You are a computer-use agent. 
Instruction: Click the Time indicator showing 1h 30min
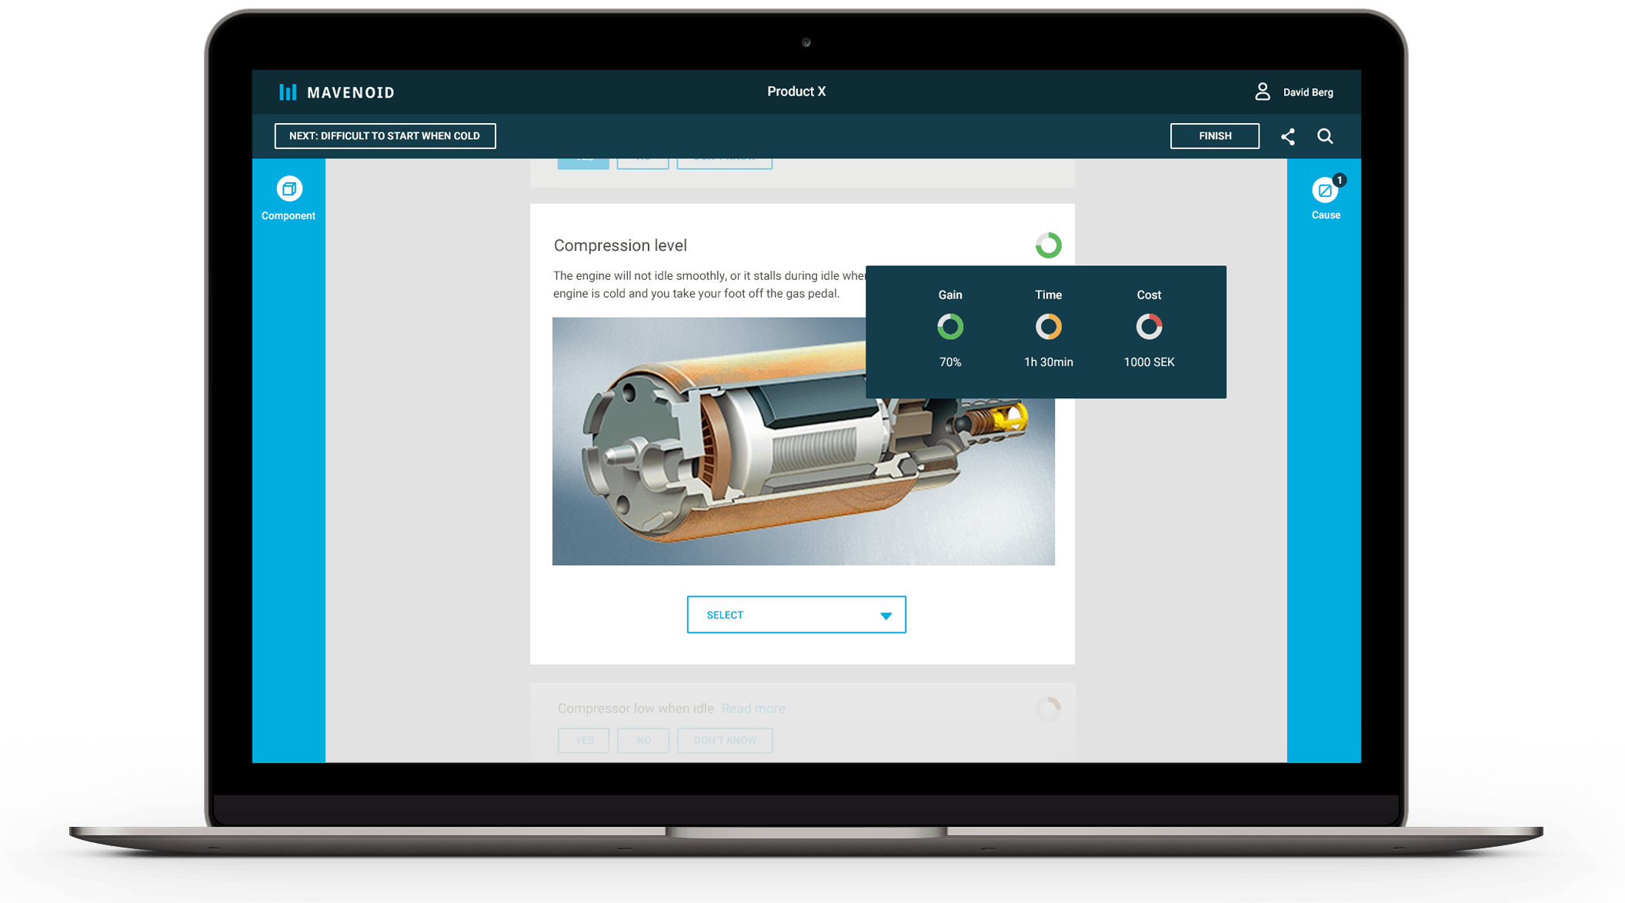click(1048, 326)
